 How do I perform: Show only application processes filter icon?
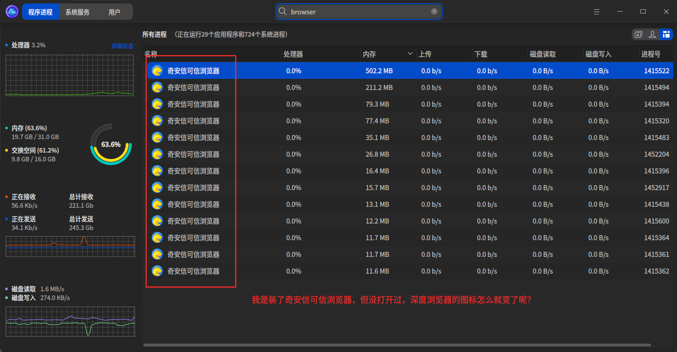(638, 34)
